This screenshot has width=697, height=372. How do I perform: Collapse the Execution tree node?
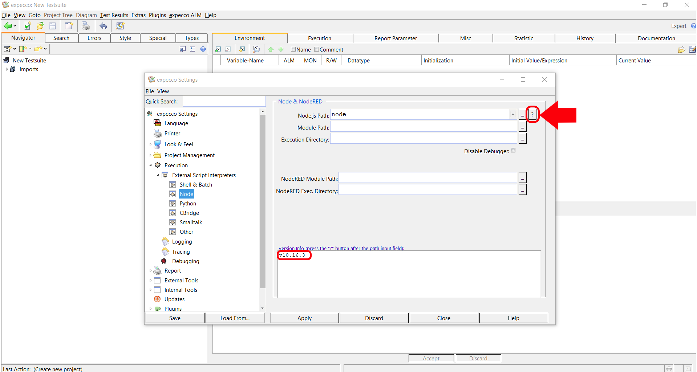pos(150,165)
